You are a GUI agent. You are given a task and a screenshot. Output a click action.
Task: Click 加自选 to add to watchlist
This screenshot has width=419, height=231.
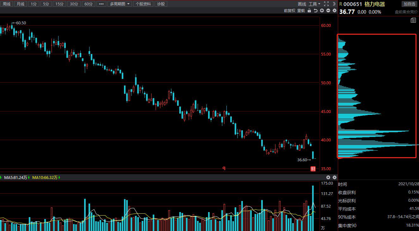(409, 4)
